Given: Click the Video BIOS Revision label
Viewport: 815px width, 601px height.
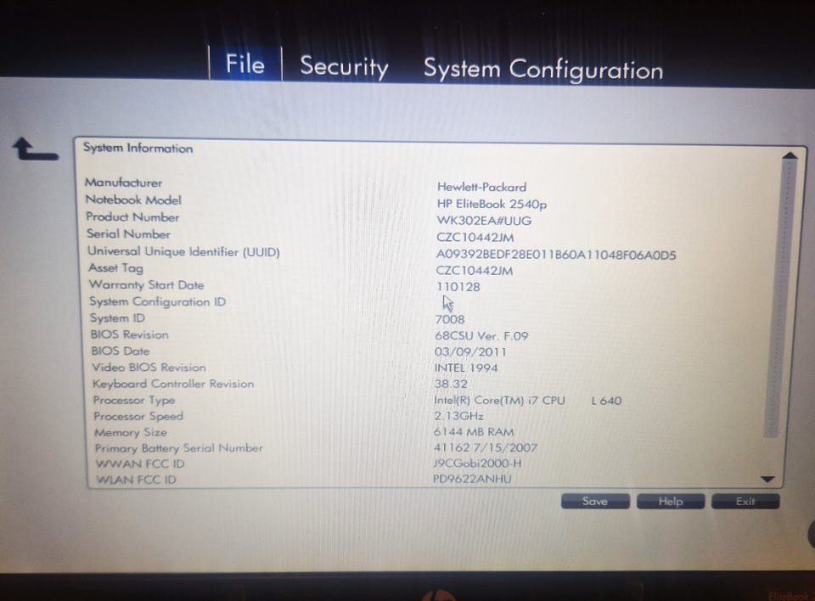Looking at the screenshot, I should pos(149,367).
